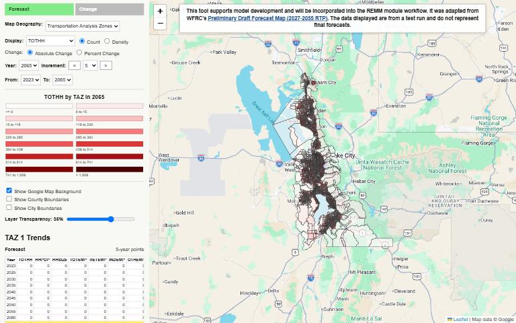Click the Delta label on the map
Image resolution: width=516 pixels, height=323 pixels.
pos(273,291)
